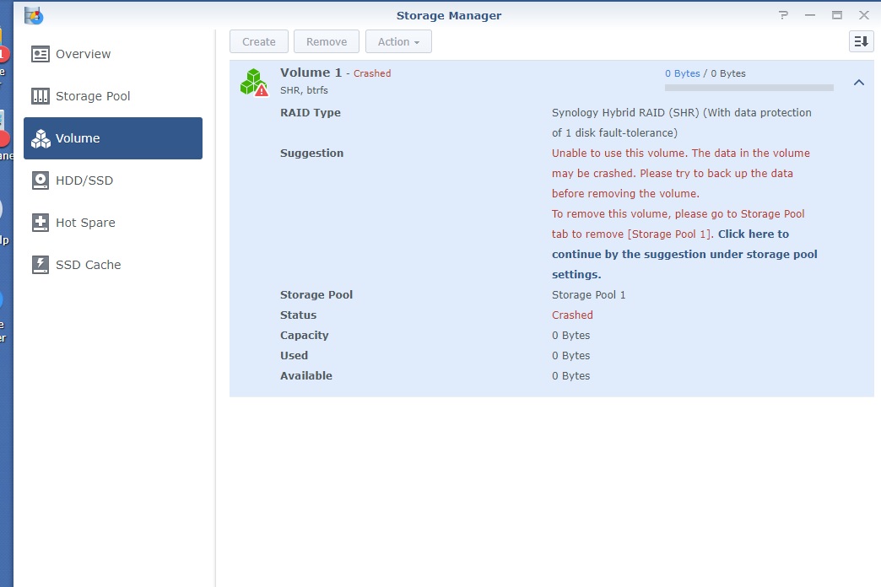Screen dimensions: 881x587
Task: Click the Hot Spare plus icon
Action: 41,223
